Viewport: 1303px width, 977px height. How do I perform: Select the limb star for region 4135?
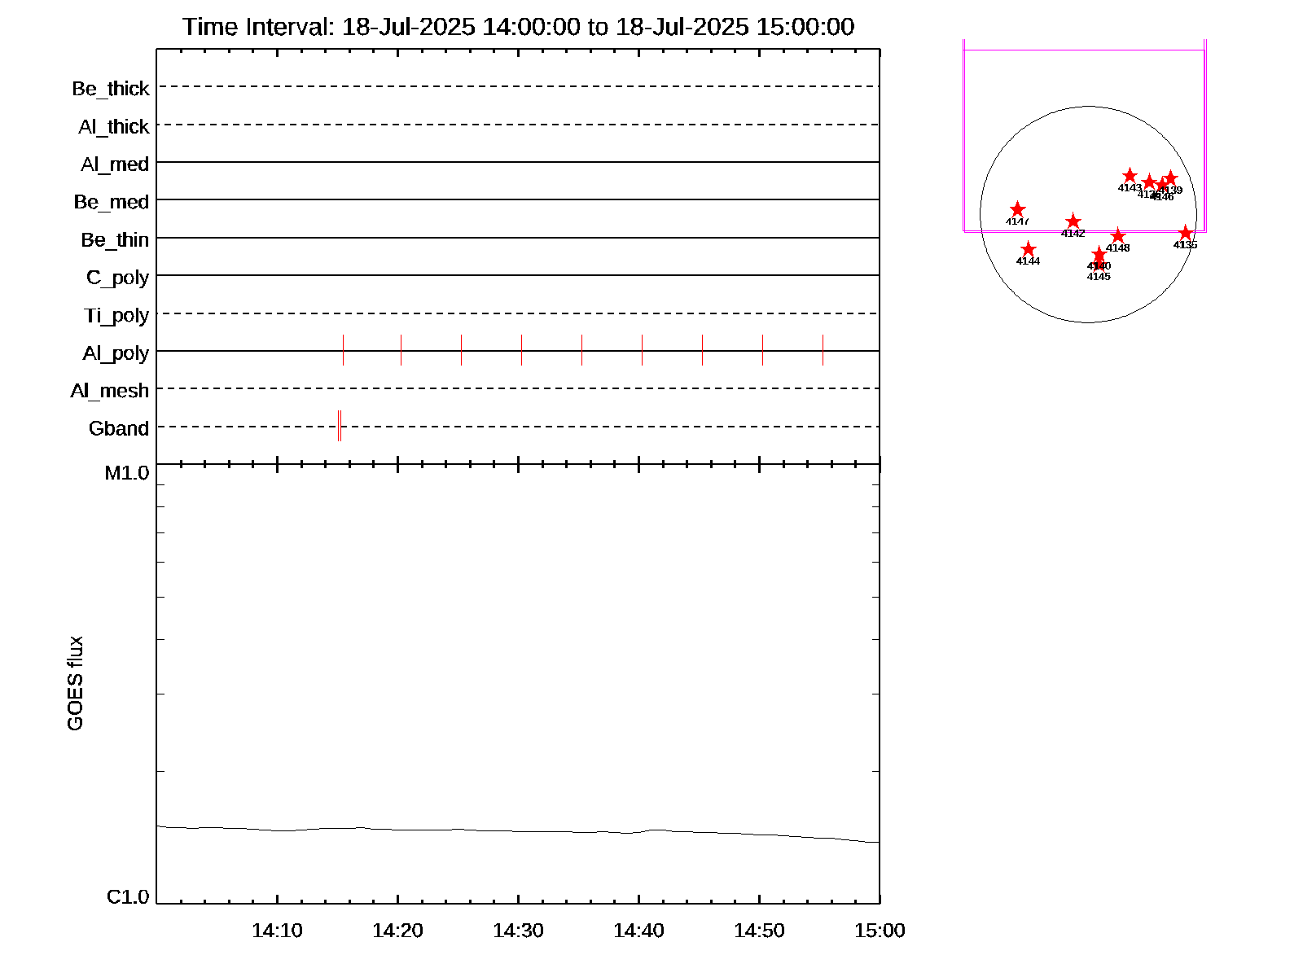1186,234
